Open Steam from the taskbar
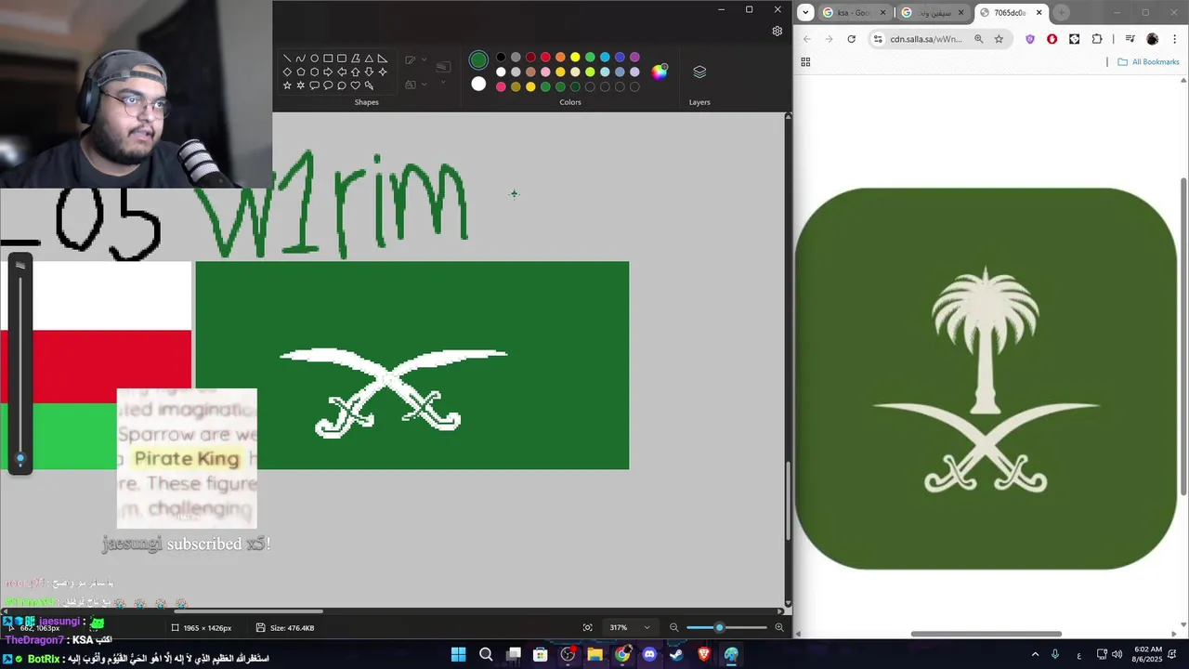 tap(676, 654)
